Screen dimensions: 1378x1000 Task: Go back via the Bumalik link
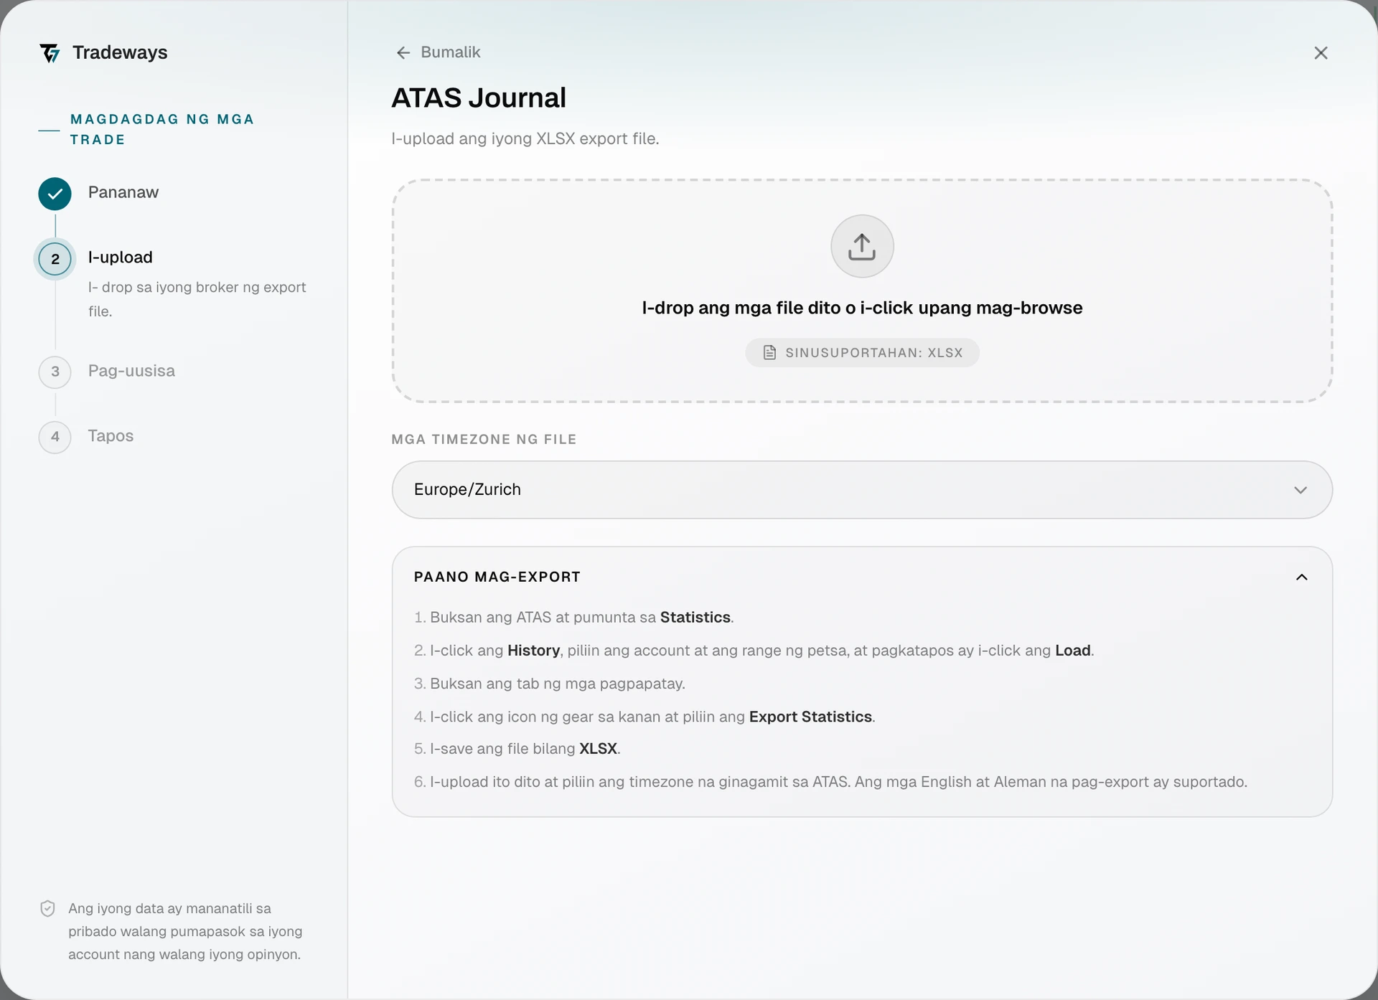pyautogui.click(x=439, y=52)
